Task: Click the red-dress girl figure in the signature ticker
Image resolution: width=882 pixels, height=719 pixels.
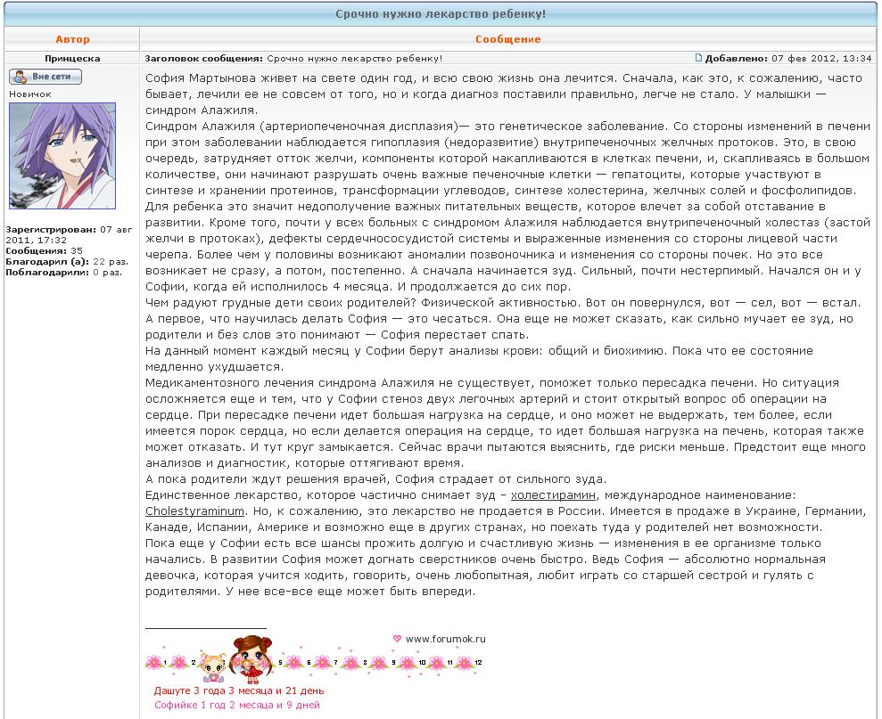Action: 249,657
